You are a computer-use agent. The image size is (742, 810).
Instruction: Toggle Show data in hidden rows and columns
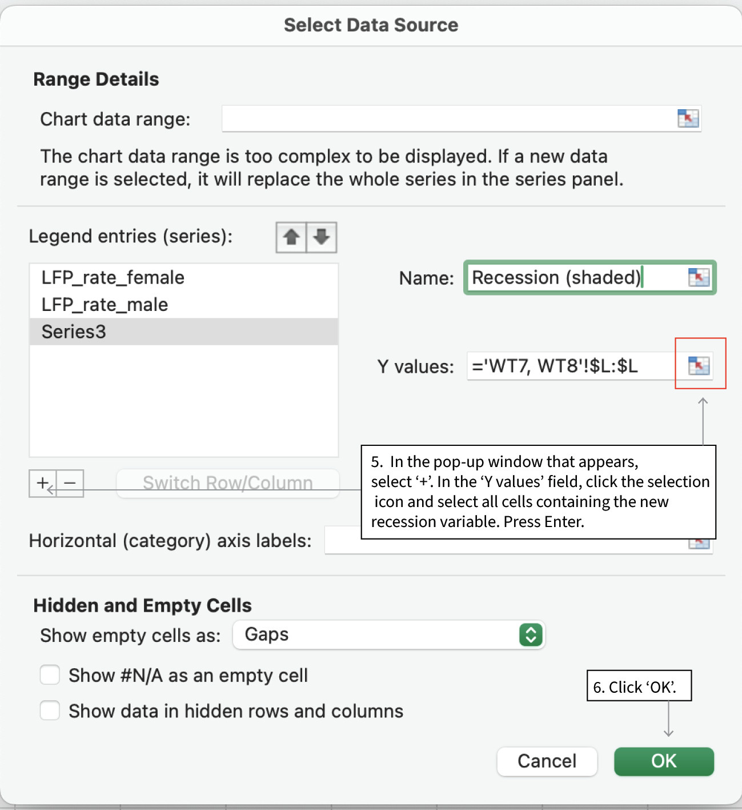pyautogui.click(x=50, y=711)
